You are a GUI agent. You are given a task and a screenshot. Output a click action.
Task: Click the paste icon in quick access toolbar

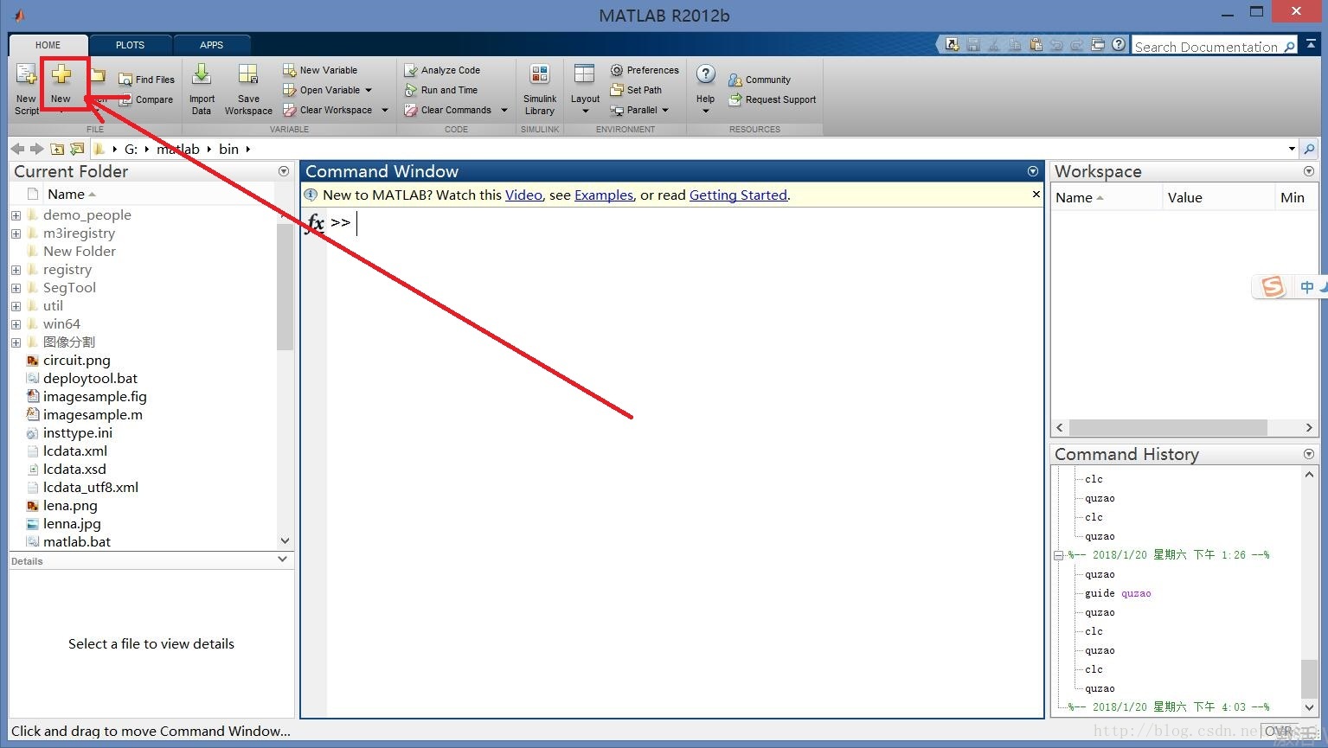pyautogui.click(x=1036, y=44)
